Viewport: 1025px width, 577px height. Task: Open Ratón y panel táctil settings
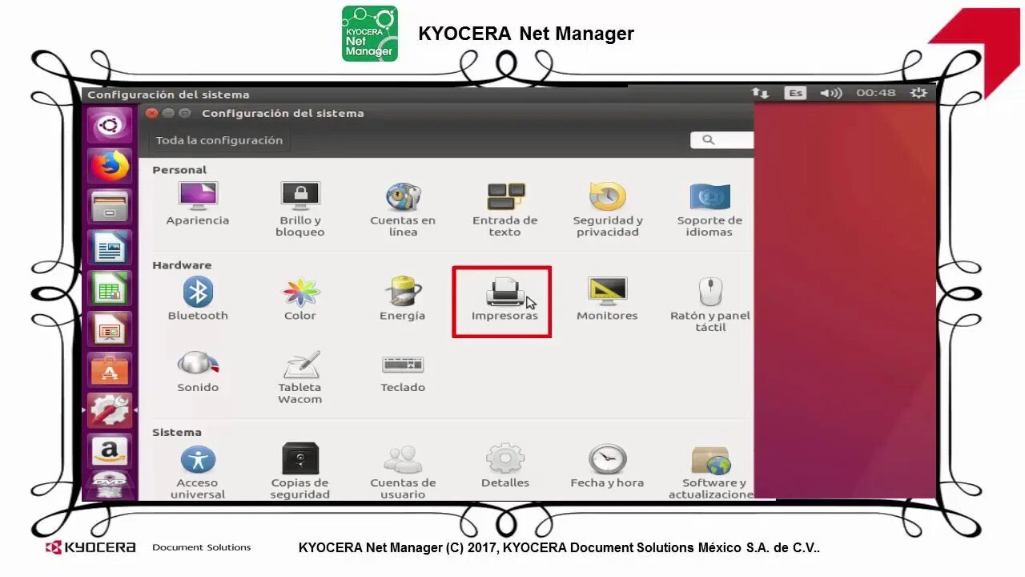(x=710, y=304)
